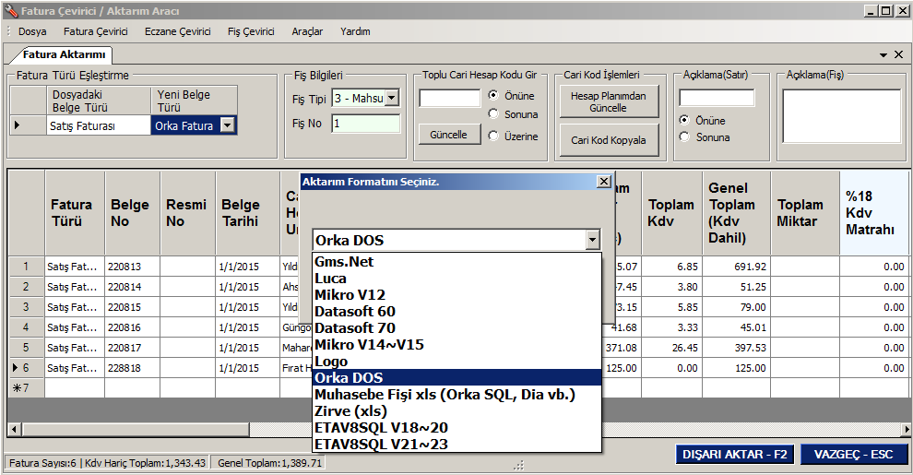
Task: Choose Mikro V12 from the format list
Action: pyautogui.click(x=457, y=295)
